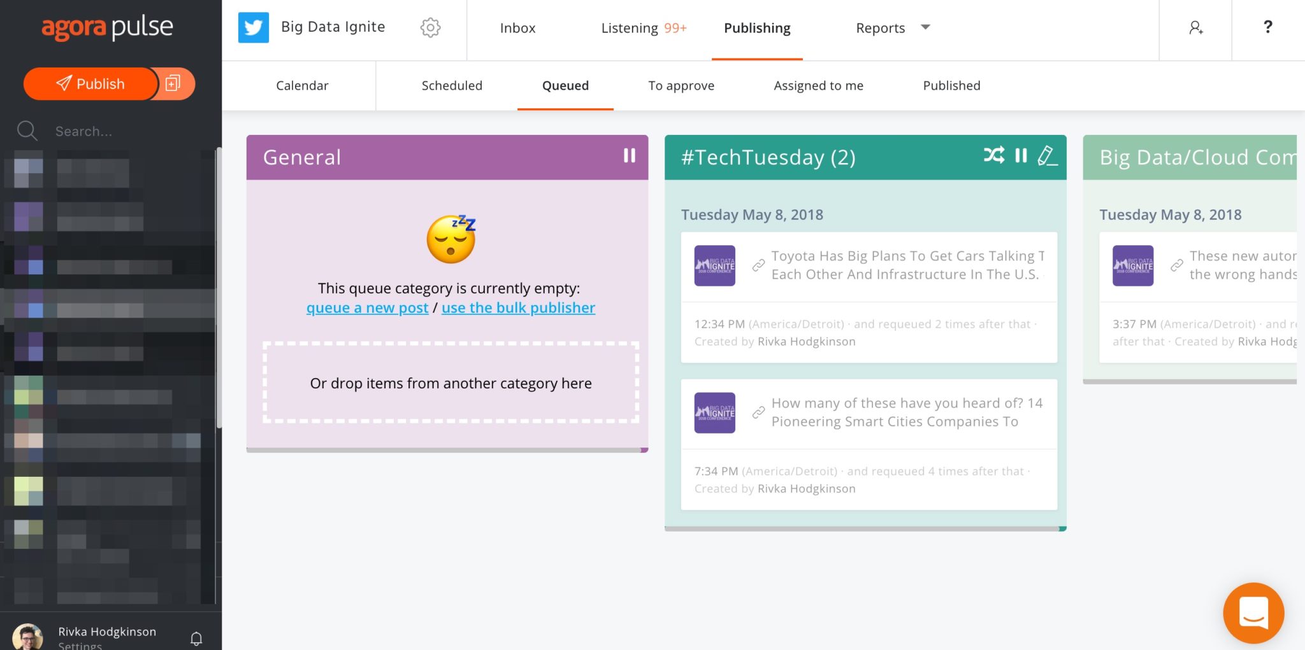Select the Publishing tab

[x=757, y=28]
